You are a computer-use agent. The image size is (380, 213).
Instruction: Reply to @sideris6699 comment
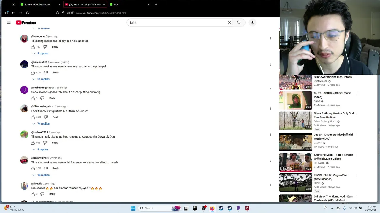pos(56,72)
